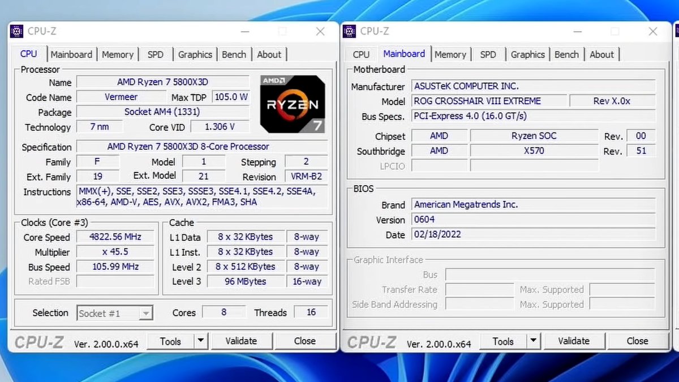Click the BIOS Version field showing 0604
The image size is (679, 382).
(534, 220)
